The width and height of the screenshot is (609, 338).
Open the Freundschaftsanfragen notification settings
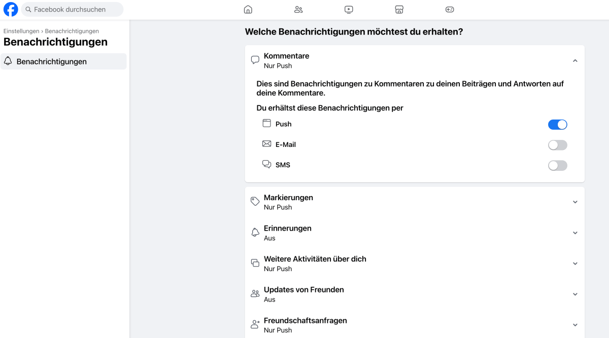[x=415, y=325]
